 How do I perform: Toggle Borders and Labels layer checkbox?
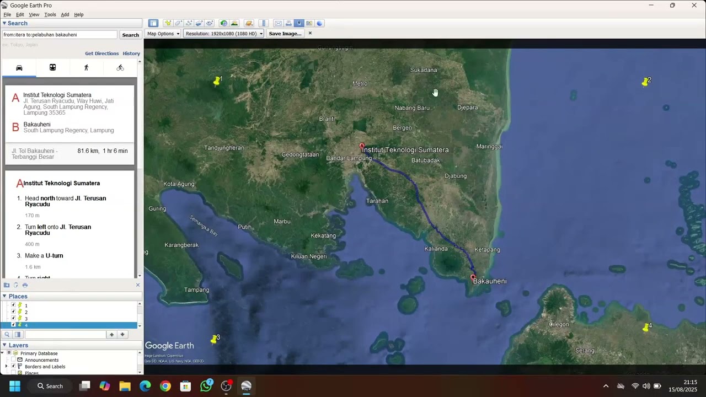coord(14,366)
